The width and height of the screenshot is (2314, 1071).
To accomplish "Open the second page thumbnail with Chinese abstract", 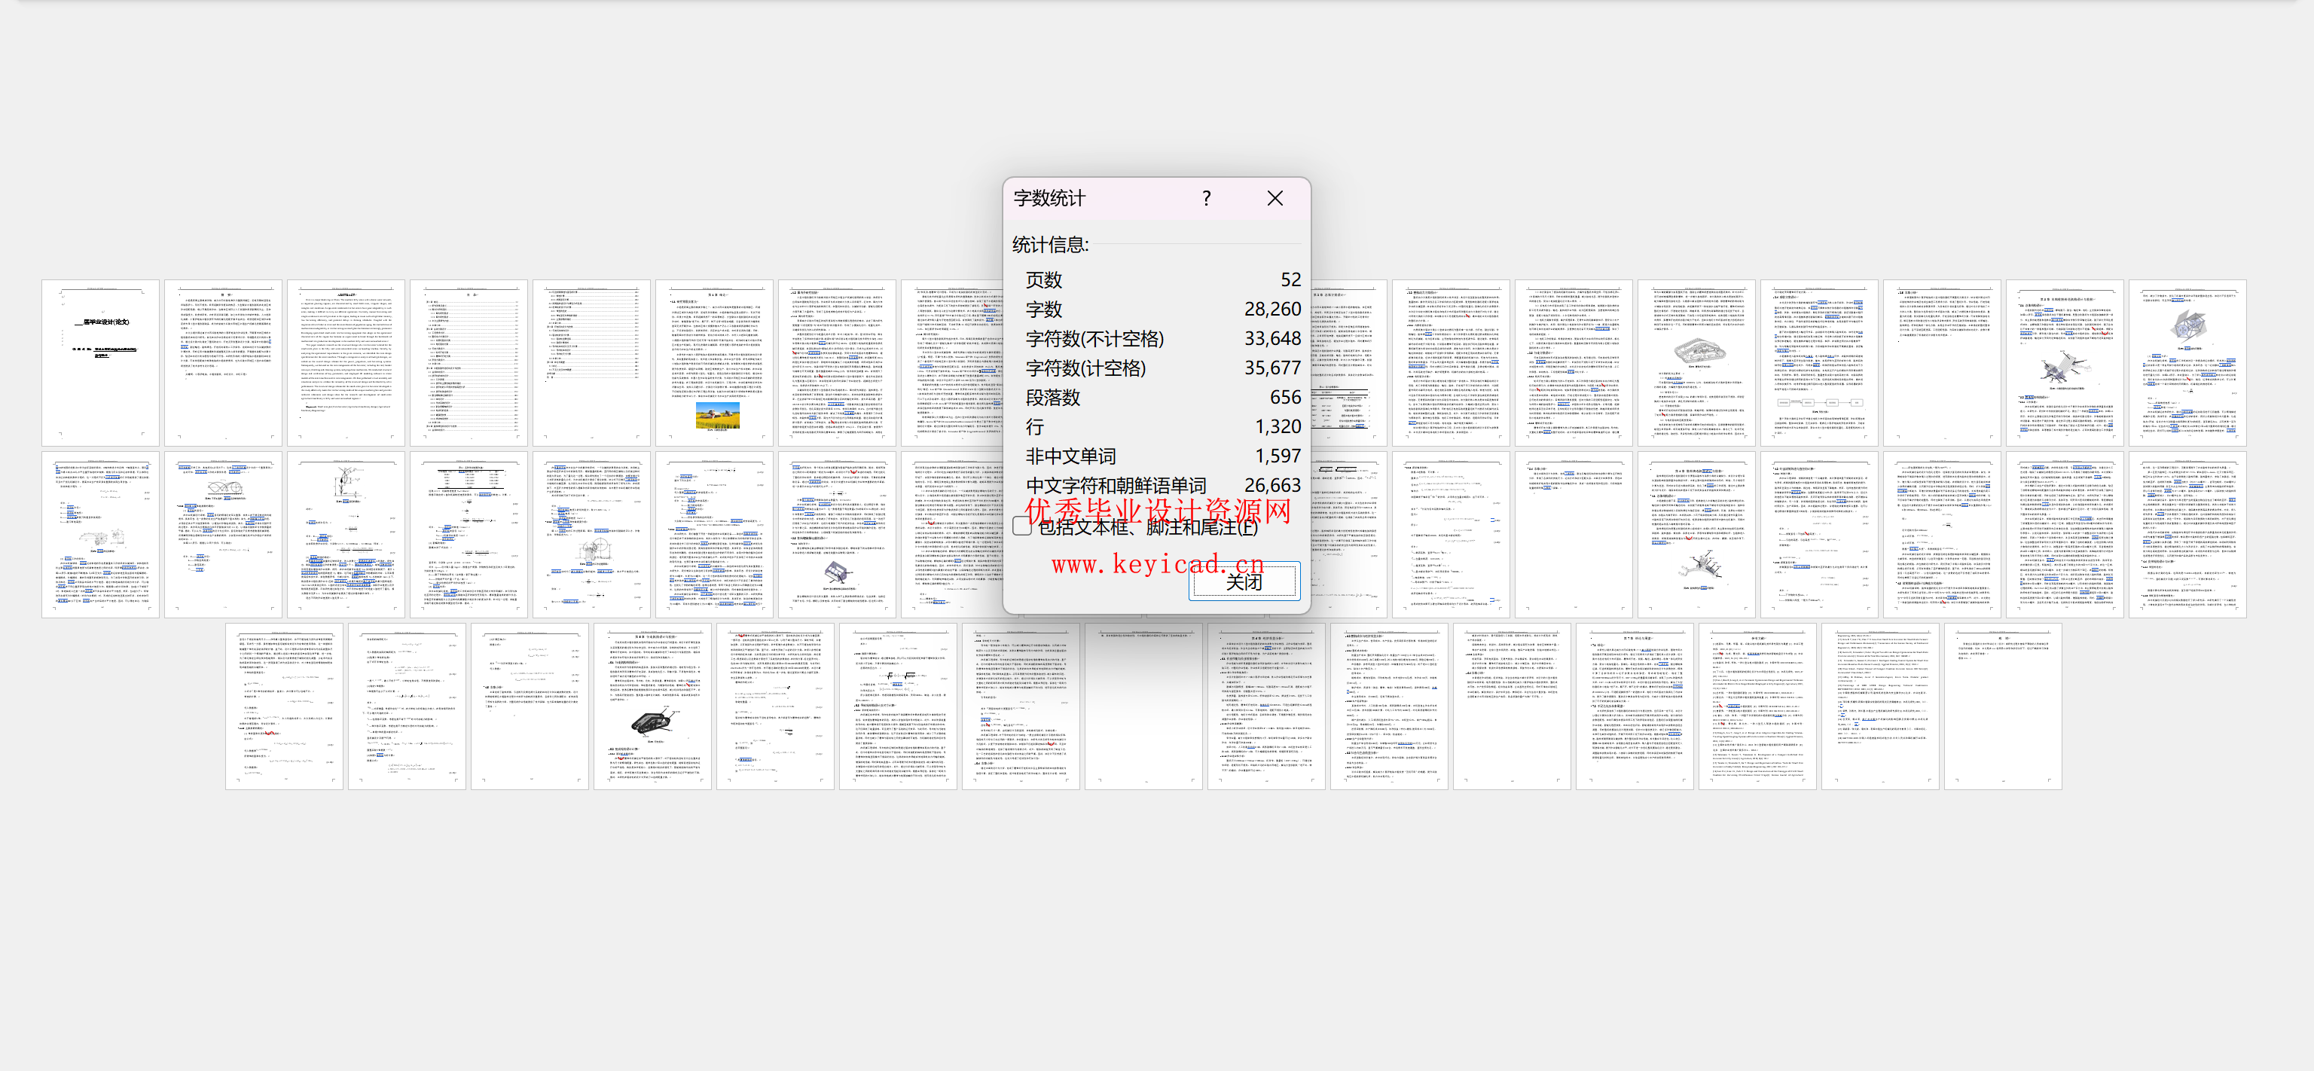I will (224, 363).
